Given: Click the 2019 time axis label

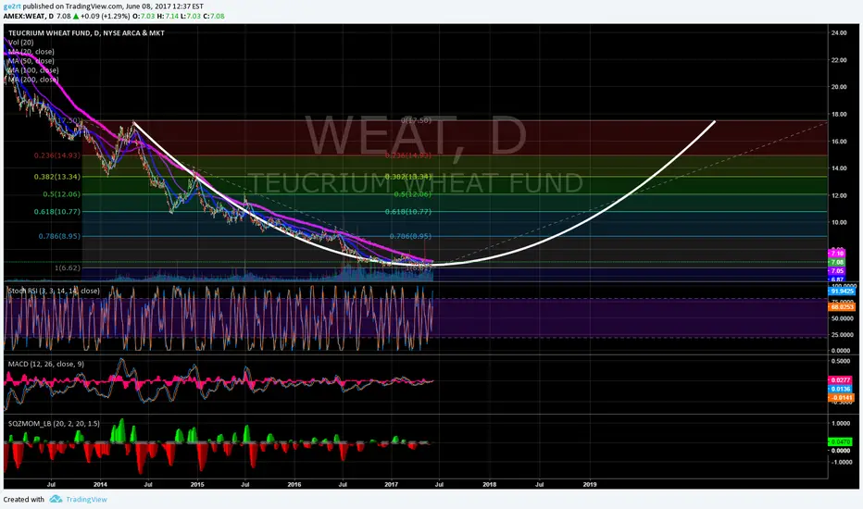Looking at the screenshot, I should click(x=590, y=485).
